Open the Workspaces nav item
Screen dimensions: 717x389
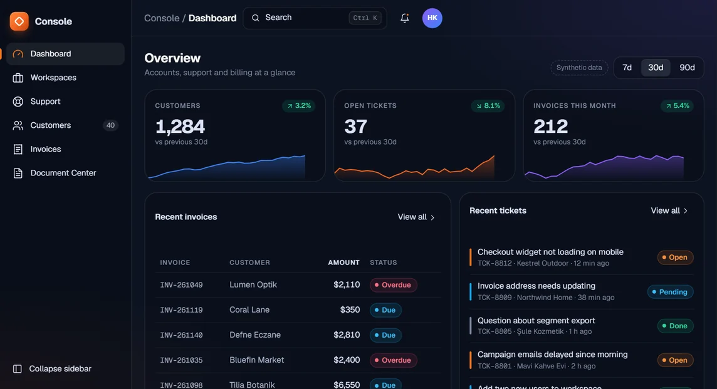[x=65, y=78]
